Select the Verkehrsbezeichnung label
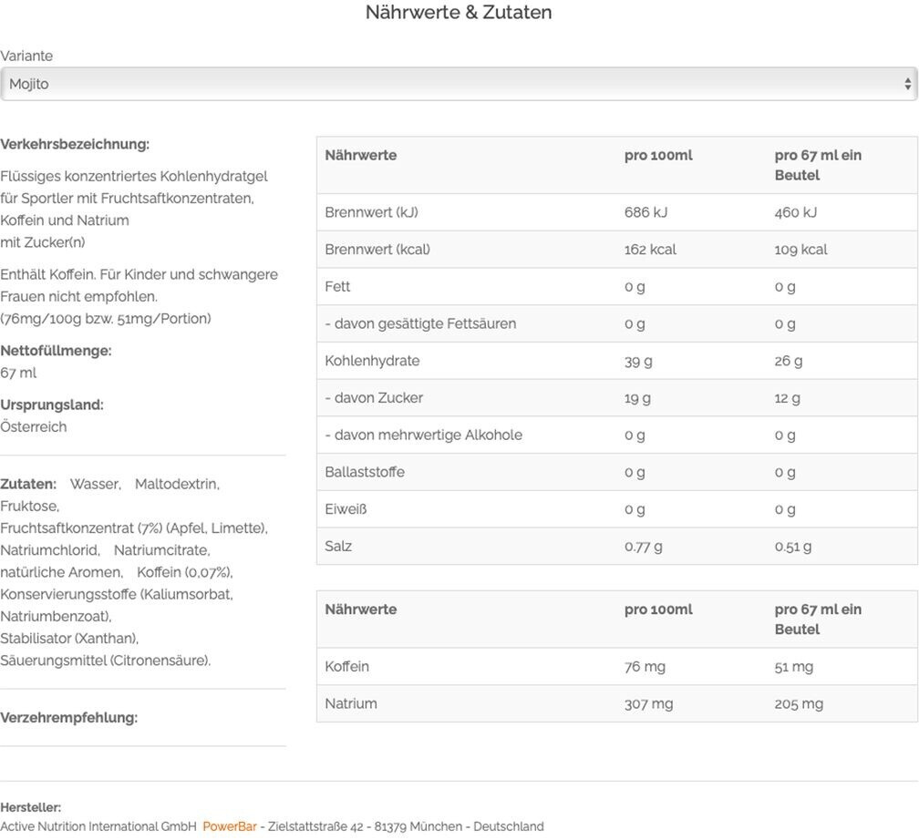This screenshot has height=840, width=919. [x=75, y=144]
